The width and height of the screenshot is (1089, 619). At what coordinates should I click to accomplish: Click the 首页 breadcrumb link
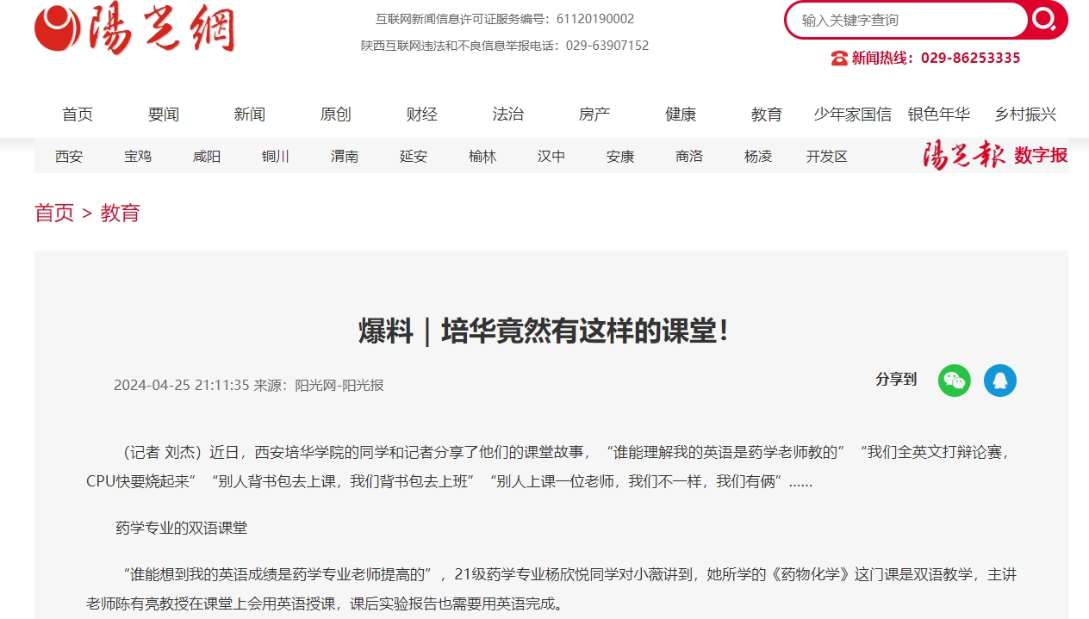pyautogui.click(x=54, y=213)
